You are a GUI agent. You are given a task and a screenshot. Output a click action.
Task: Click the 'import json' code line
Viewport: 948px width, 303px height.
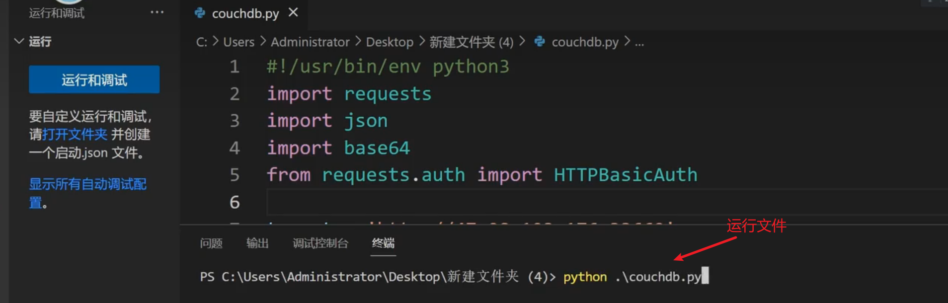click(x=327, y=121)
